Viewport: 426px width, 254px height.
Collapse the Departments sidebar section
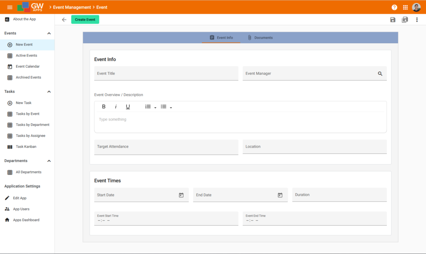[49, 161]
